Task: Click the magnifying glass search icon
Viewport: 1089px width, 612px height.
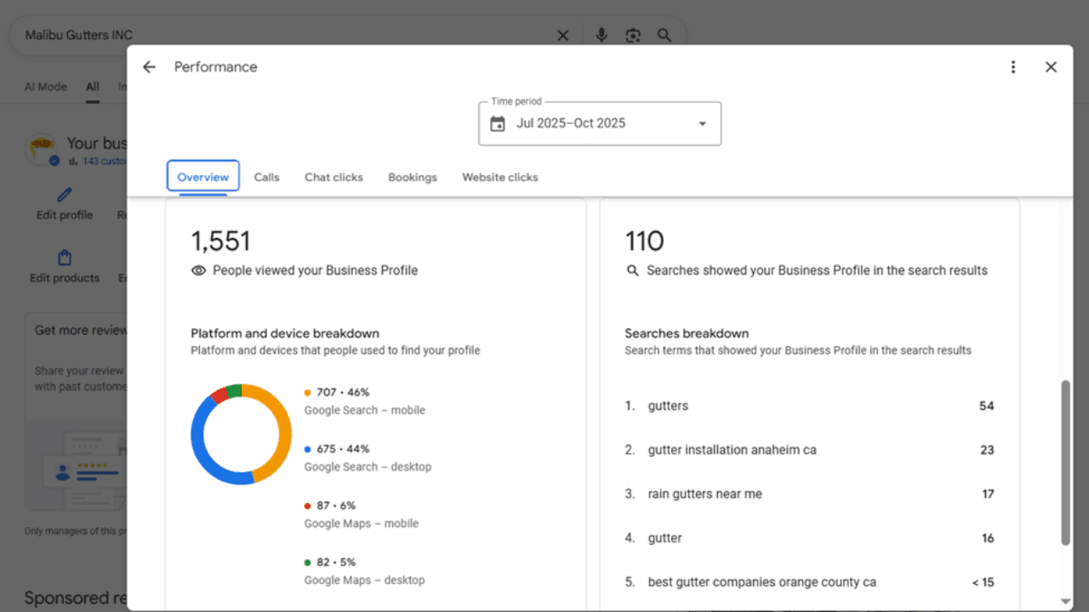Action: pyautogui.click(x=664, y=36)
